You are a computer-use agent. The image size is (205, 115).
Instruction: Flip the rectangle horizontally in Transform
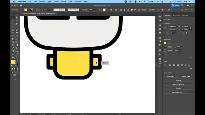184,33
